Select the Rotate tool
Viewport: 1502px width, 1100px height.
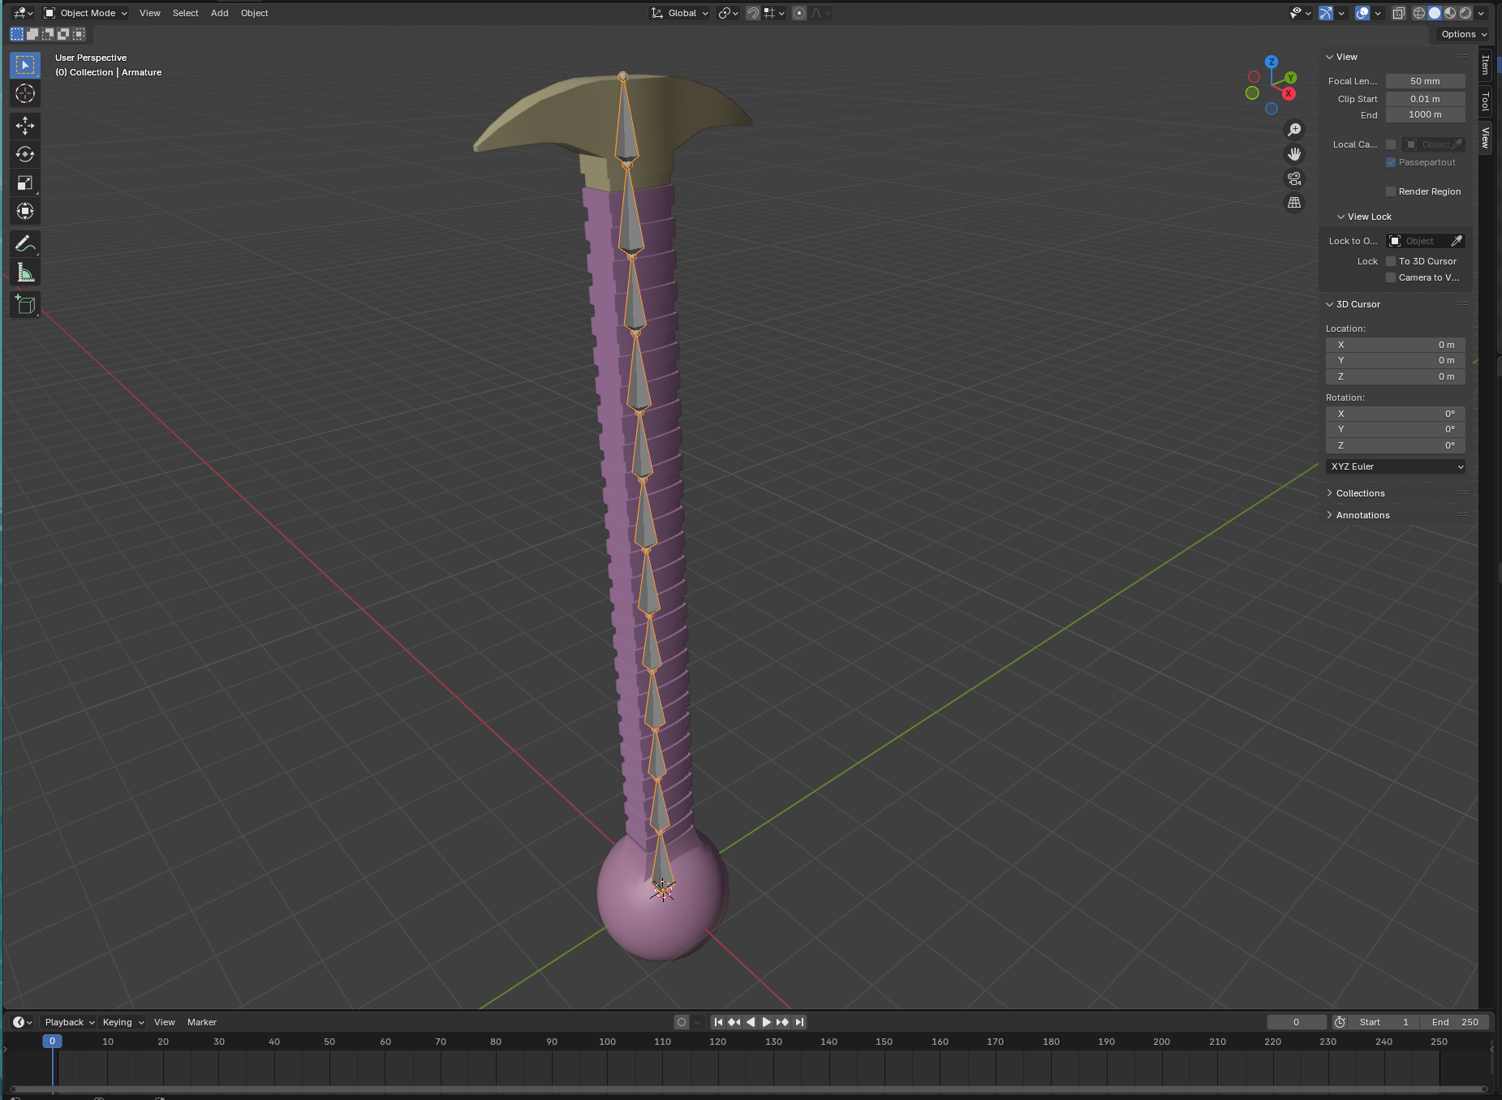click(25, 154)
